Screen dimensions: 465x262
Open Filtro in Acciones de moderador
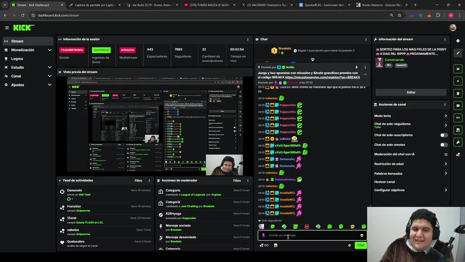tap(237, 180)
